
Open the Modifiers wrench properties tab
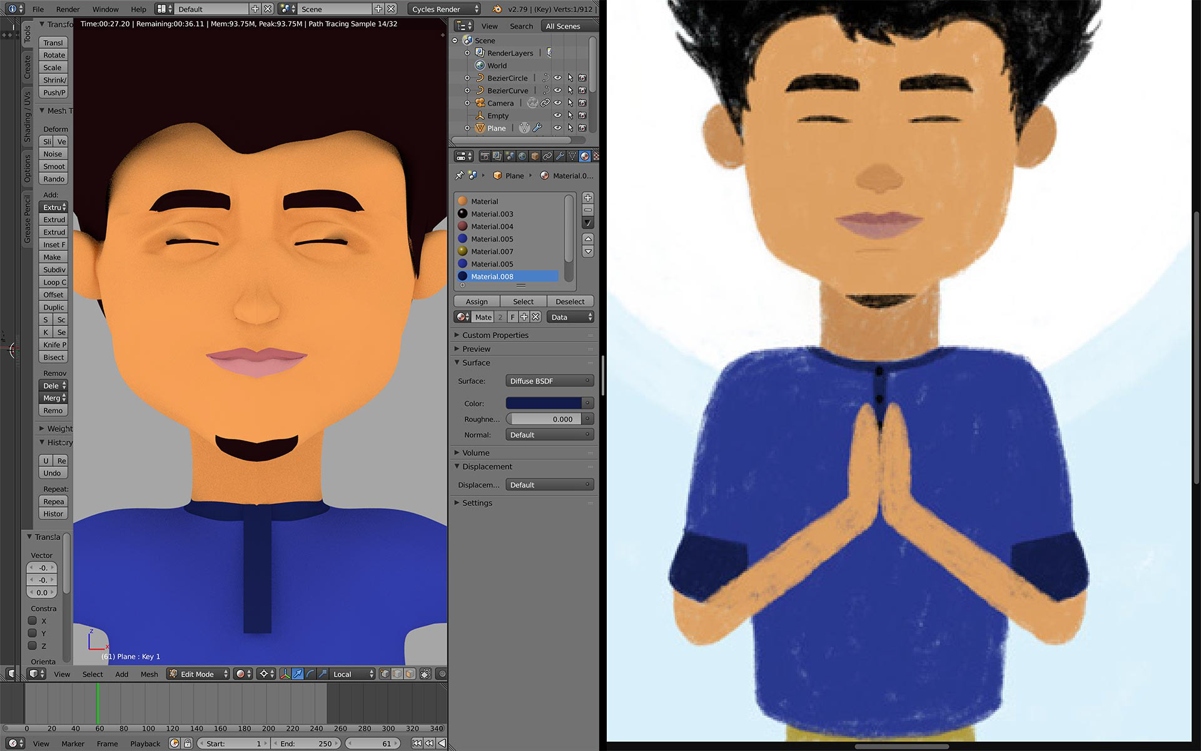559,156
